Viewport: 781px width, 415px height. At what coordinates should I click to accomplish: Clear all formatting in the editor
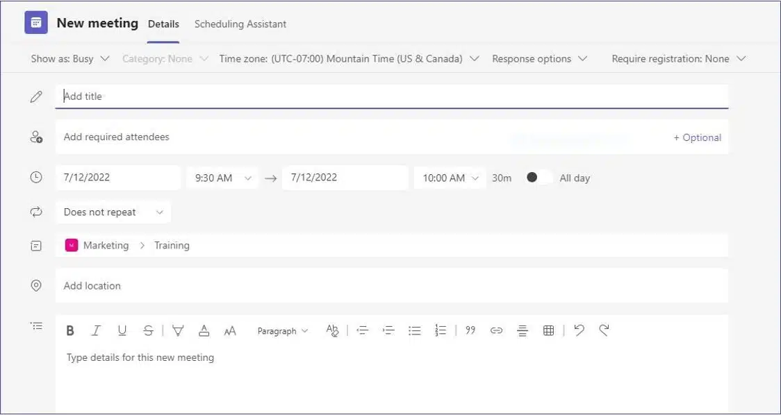(332, 330)
